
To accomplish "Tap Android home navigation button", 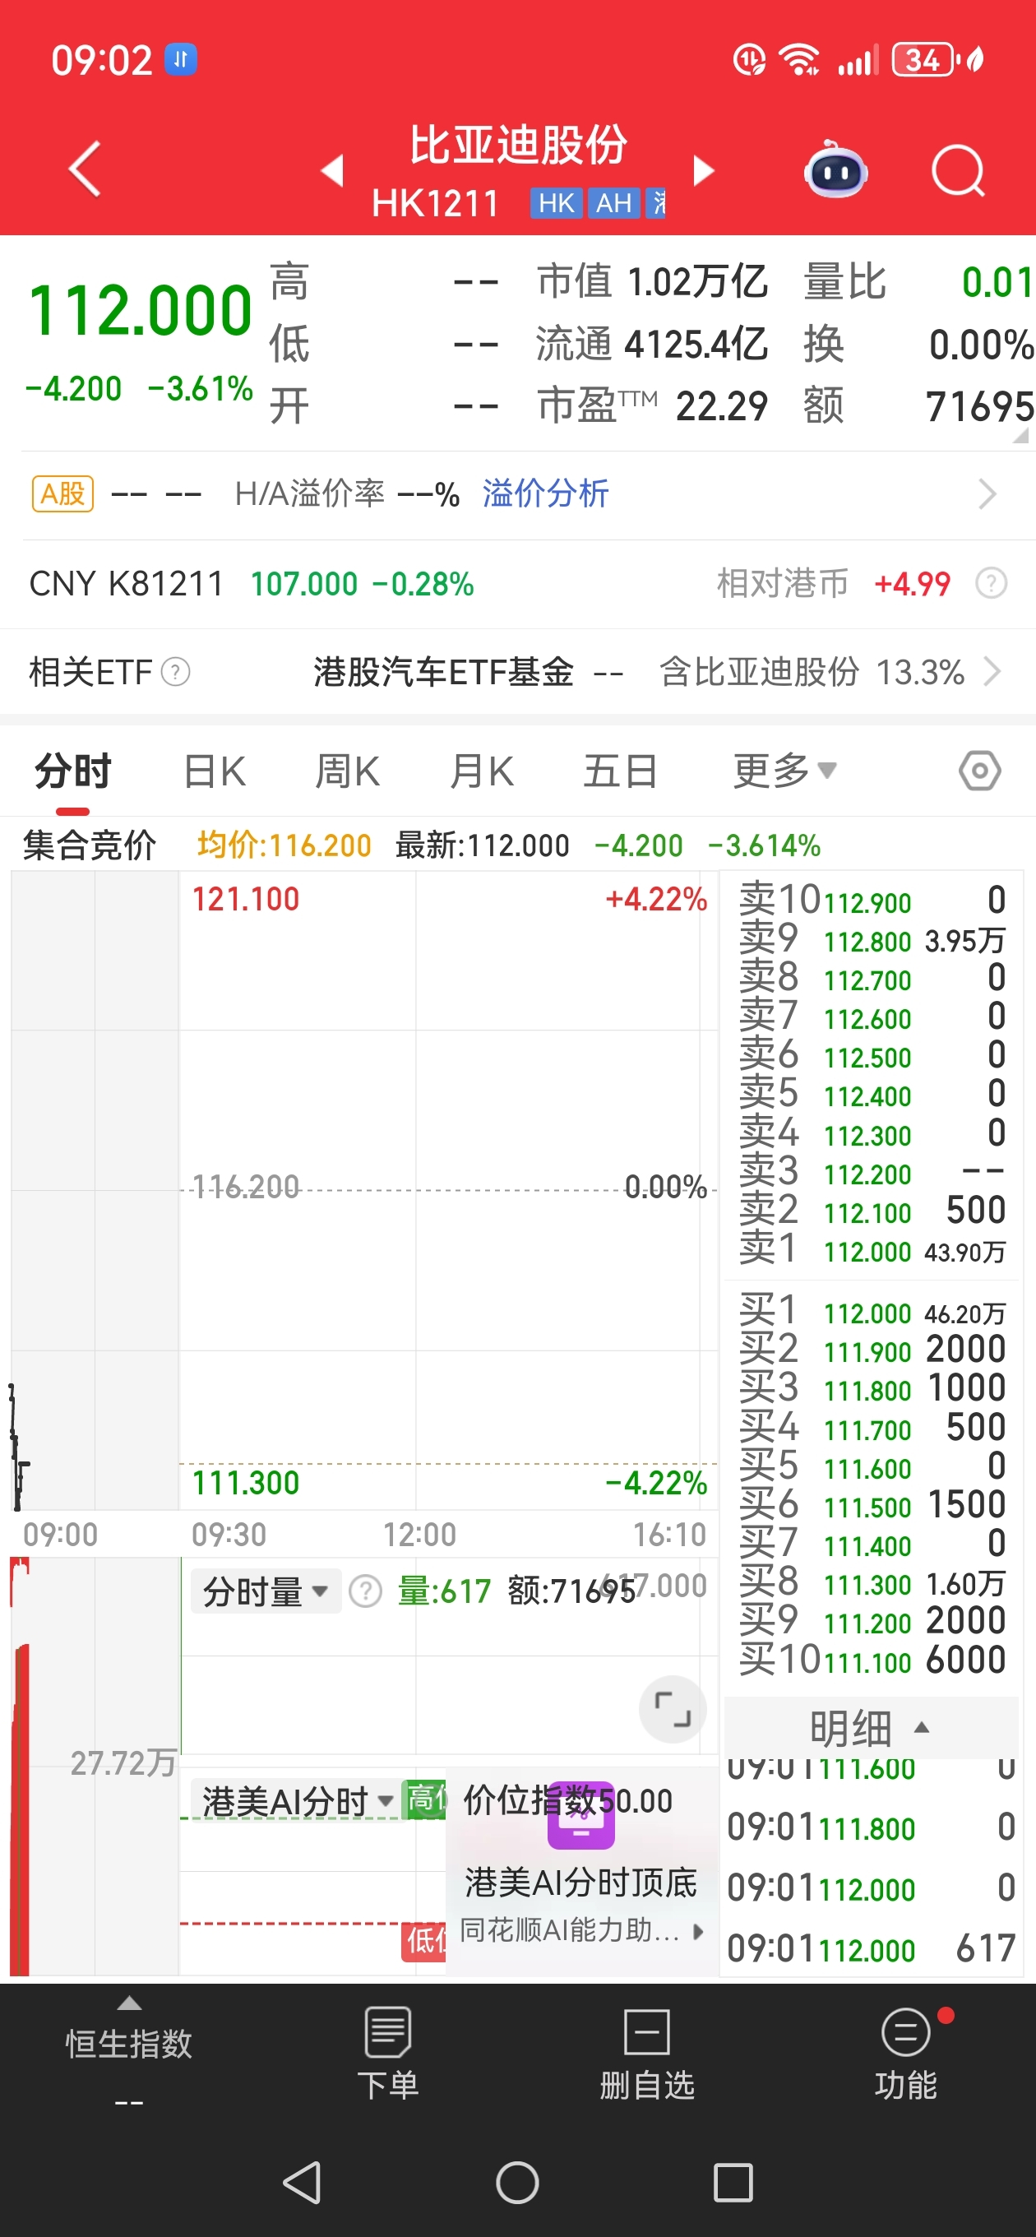I will 517,2182.
